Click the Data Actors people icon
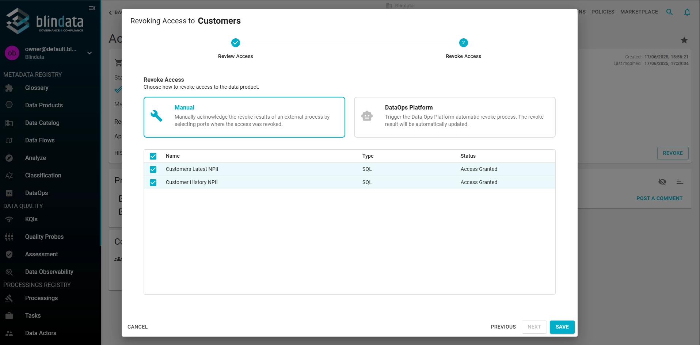The width and height of the screenshot is (700, 345). [9, 333]
